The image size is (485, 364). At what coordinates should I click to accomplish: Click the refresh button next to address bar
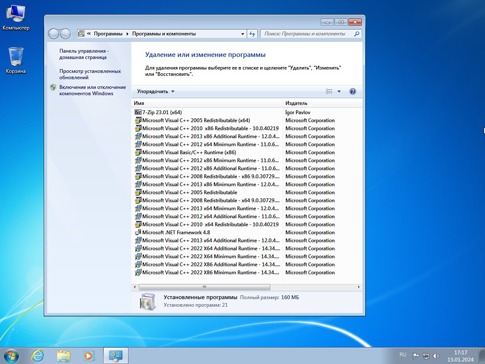pyautogui.click(x=253, y=34)
